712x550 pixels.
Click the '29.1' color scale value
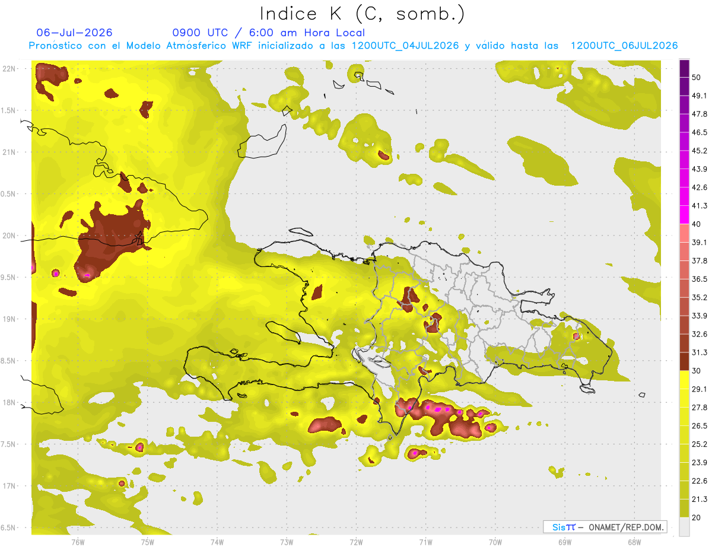(x=700, y=389)
